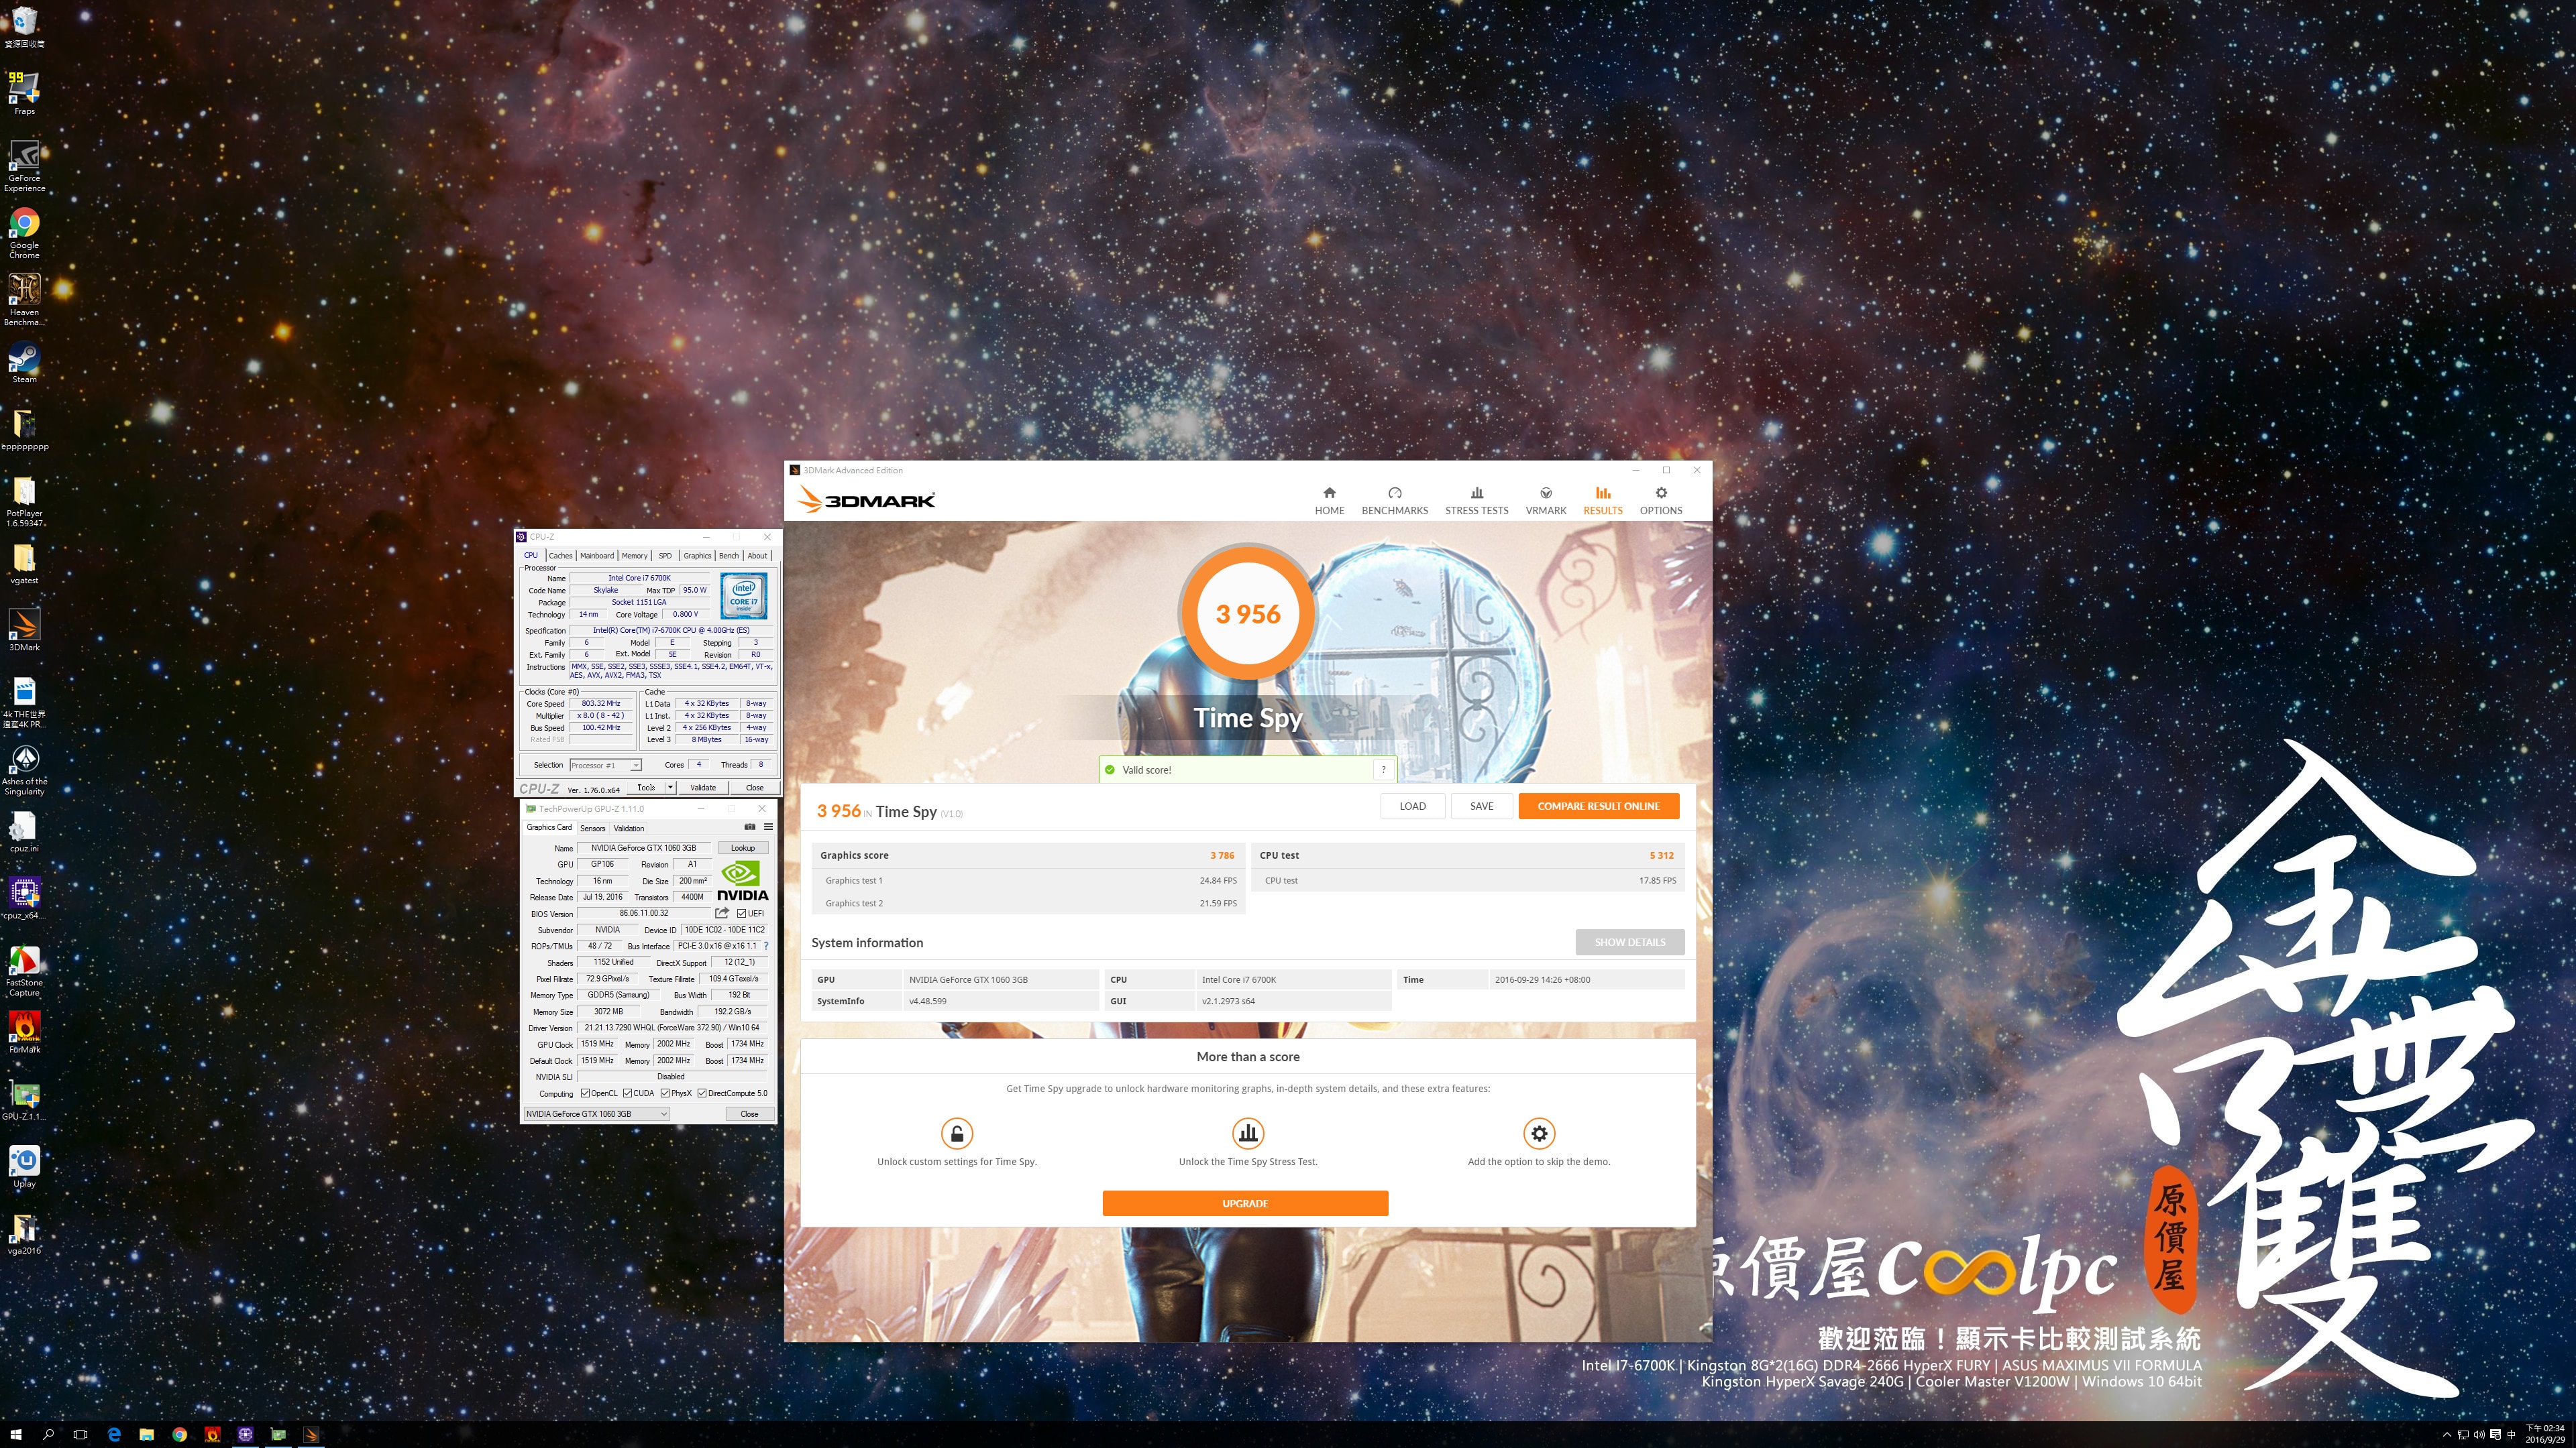This screenshot has height=1448, width=2576.
Task: Click the SHOW DETAILS button
Action: [1629, 943]
